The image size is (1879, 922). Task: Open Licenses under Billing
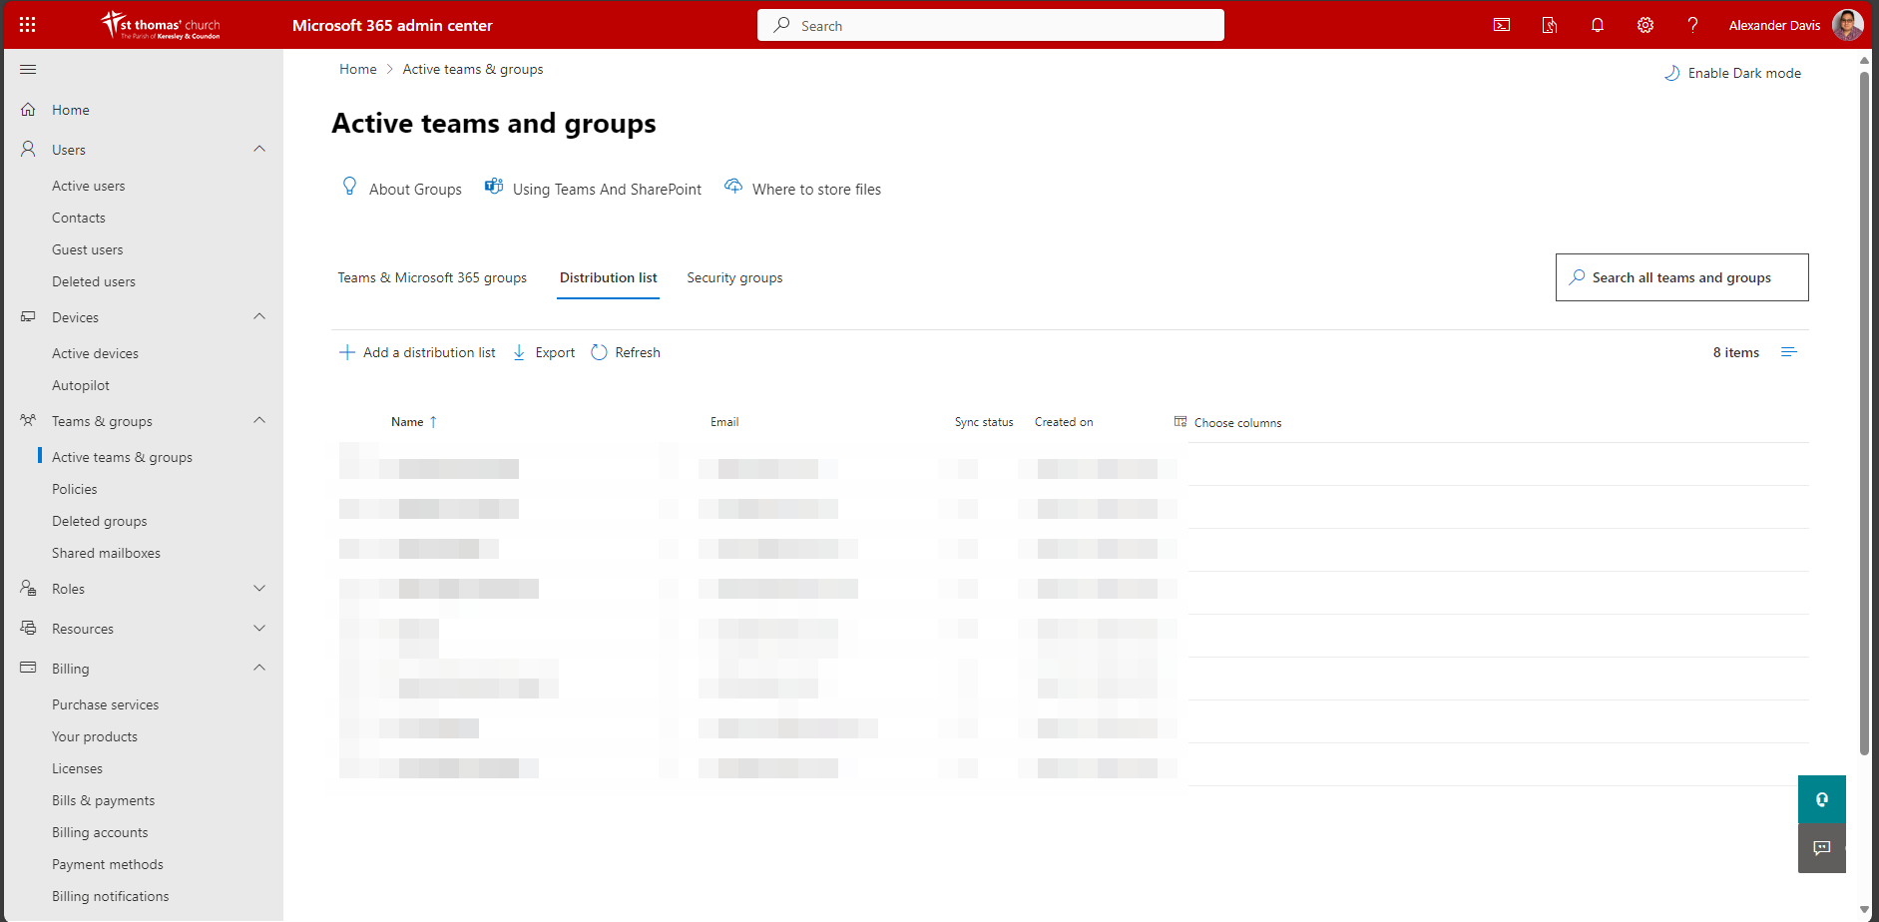pyautogui.click(x=77, y=768)
